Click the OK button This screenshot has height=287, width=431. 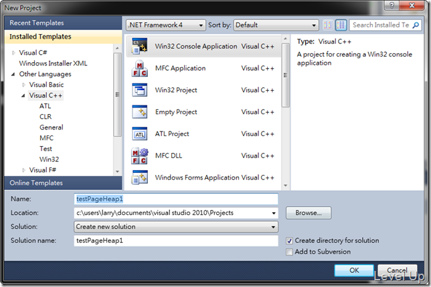[x=354, y=270]
